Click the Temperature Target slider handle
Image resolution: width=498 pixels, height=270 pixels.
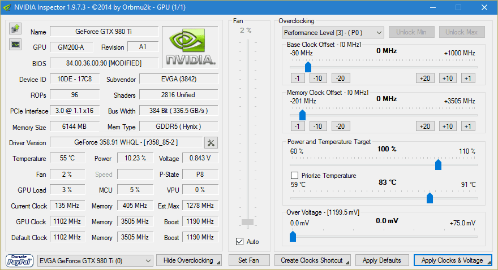430,198
